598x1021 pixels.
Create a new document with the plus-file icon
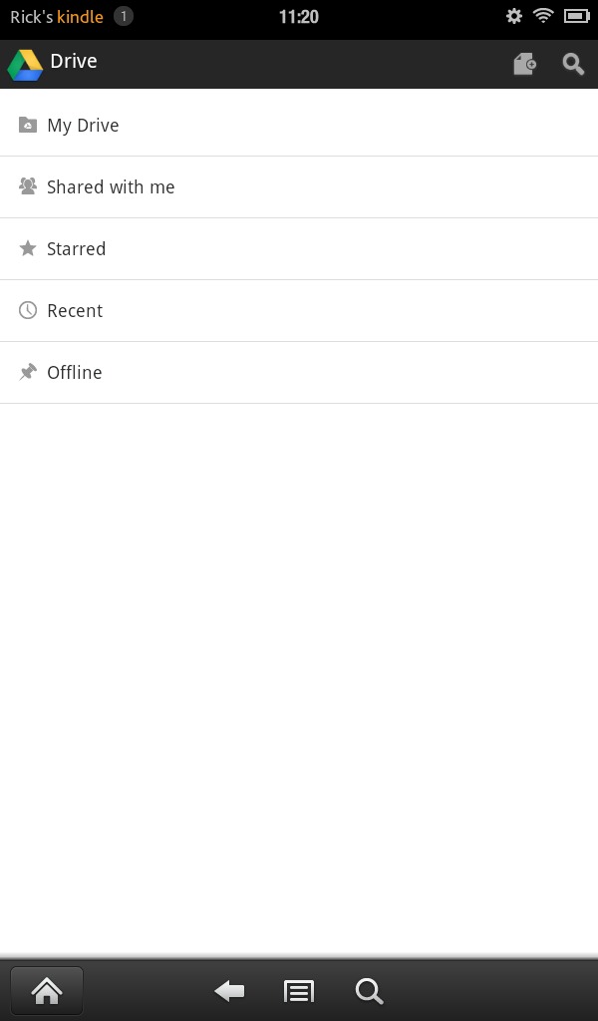pos(524,65)
